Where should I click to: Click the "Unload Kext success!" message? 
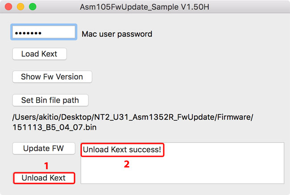click(x=122, y=150)
